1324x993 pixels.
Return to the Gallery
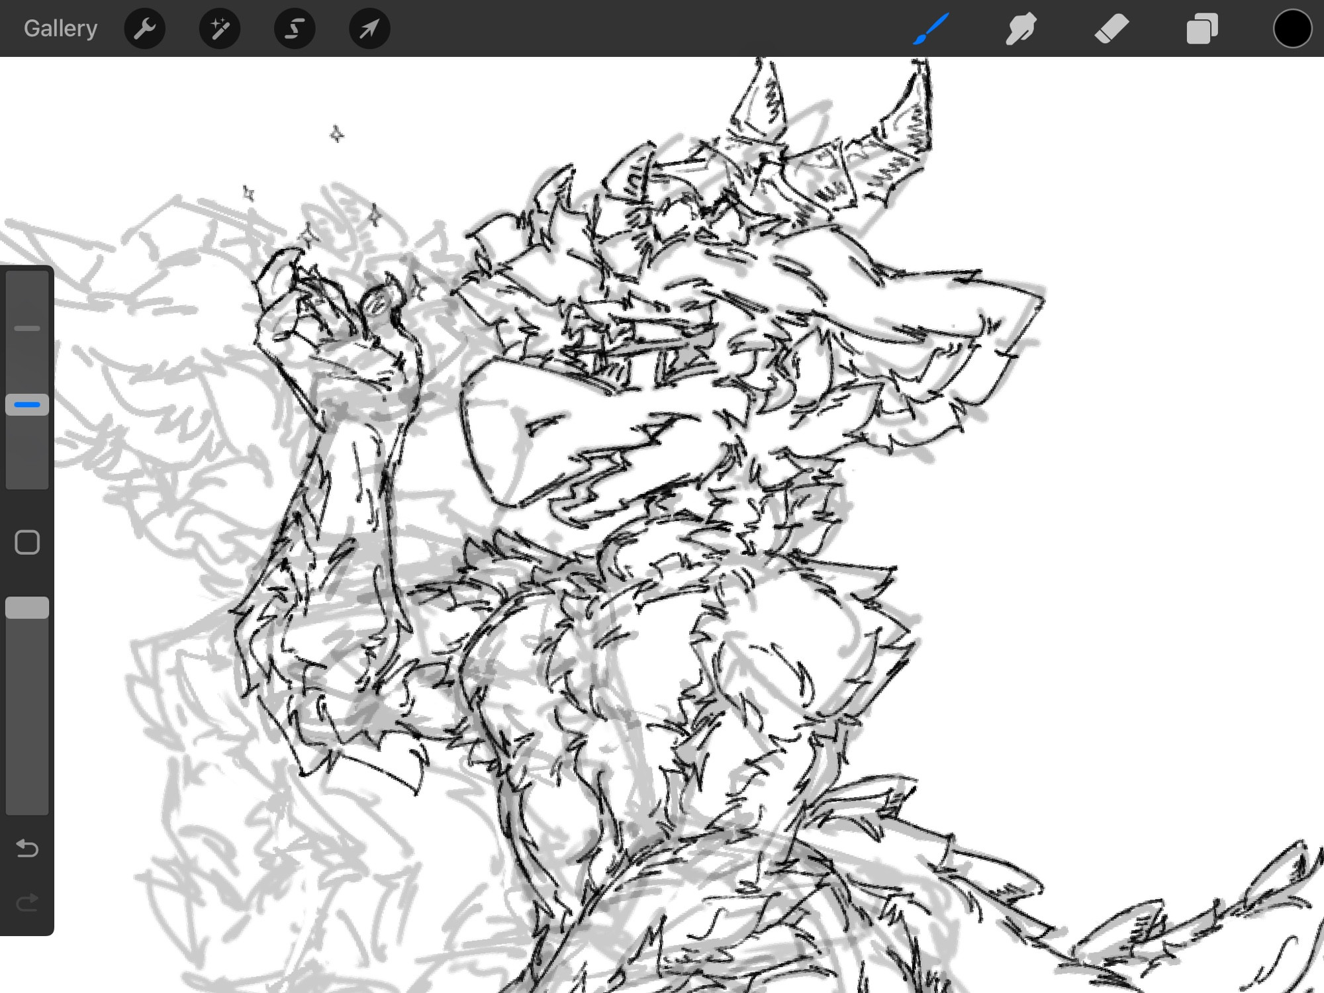[x=60, y=28]
